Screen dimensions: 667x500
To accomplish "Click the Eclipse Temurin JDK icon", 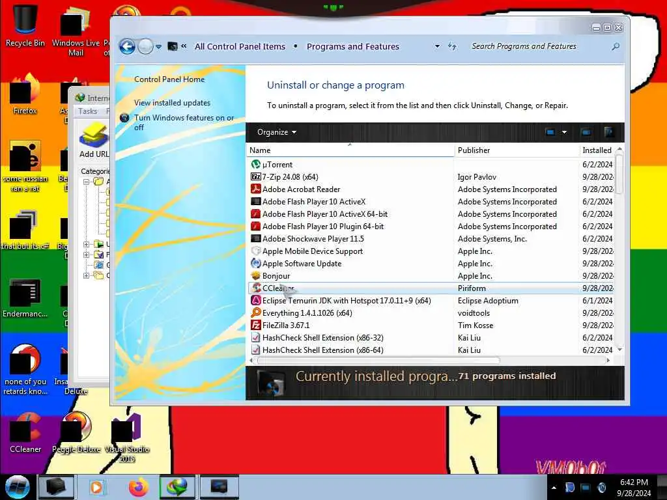I will [255, 300].
